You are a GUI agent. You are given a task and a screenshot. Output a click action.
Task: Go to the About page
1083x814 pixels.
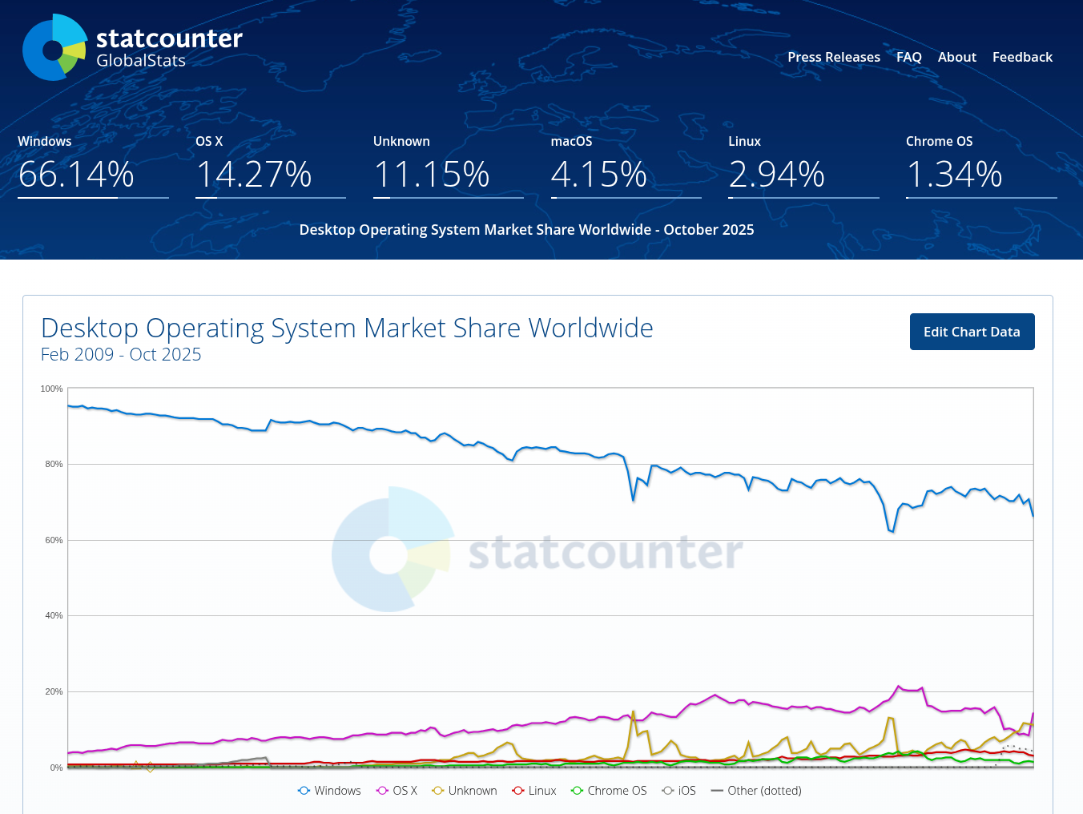coord(956,57)
